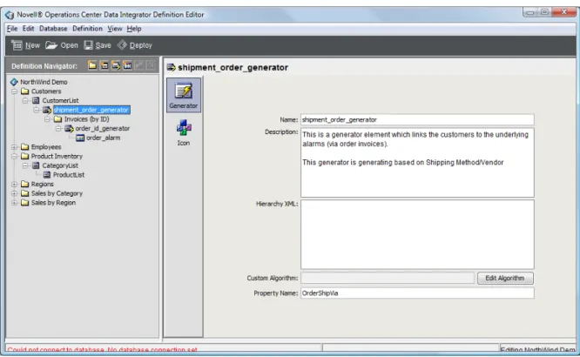Screen dimensions: 580x357
Task: Select the CustomerList element icon
Action: tap(36, 100)
